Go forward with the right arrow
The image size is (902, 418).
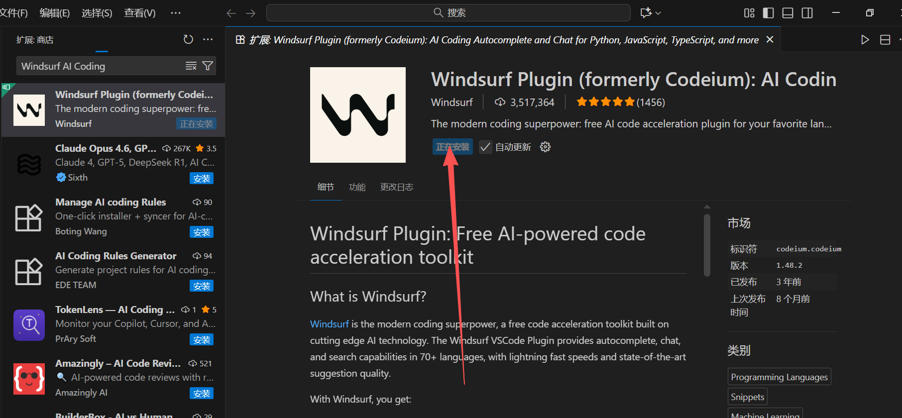tap(250, 13)
